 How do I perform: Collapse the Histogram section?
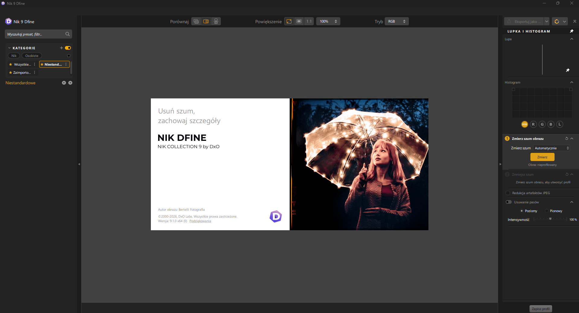[x=572, y=82]
